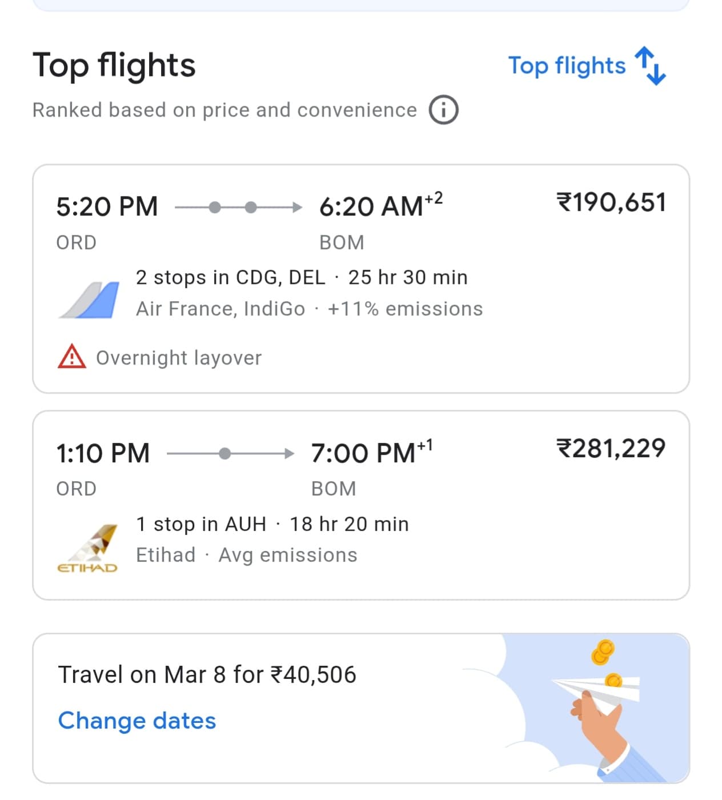This screenshot has height=800, width=722.
Task: Click the Etihad airline logo
Action: click(88, 549)
